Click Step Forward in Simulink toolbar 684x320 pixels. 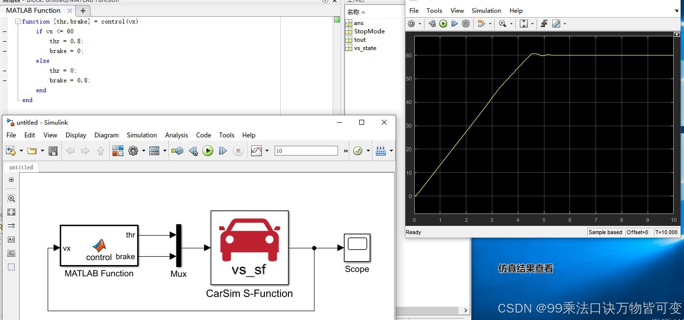tap(223, 151)
